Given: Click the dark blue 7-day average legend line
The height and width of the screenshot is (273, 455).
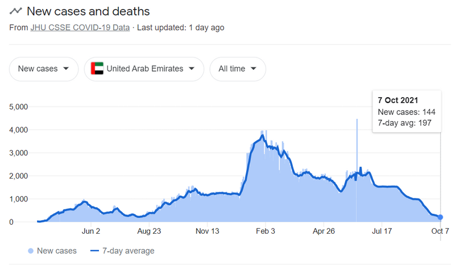Looking at the screenshot, I should [x=94, y=251].
